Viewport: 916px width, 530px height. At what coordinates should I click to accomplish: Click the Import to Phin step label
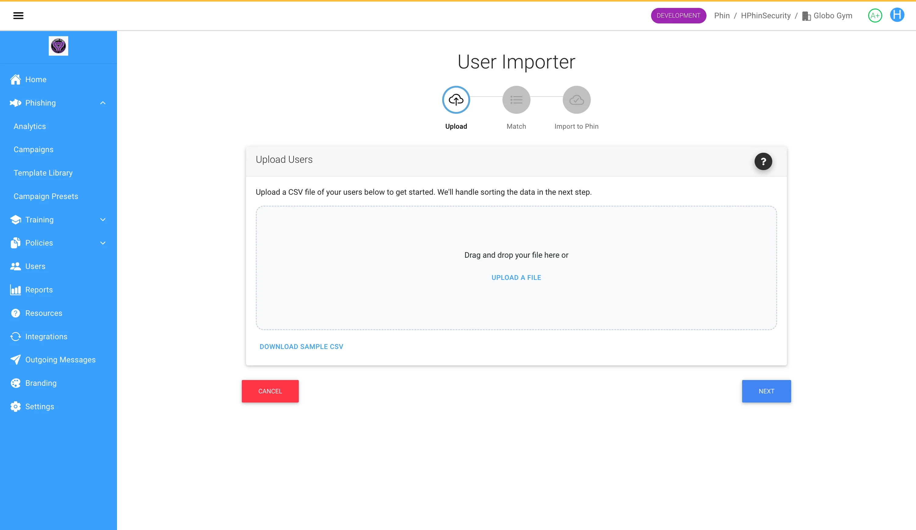point(576,127)
